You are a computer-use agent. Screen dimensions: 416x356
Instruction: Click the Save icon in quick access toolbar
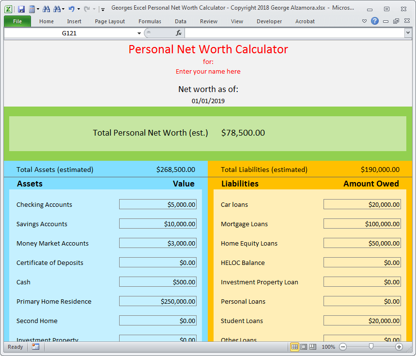21,9
